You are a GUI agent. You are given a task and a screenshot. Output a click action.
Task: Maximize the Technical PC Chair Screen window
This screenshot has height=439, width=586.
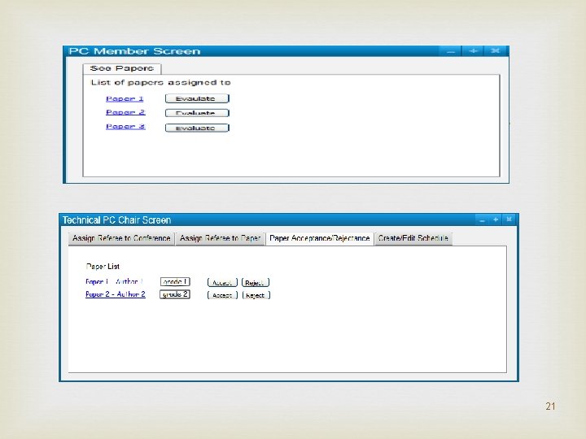pos(496,219)
